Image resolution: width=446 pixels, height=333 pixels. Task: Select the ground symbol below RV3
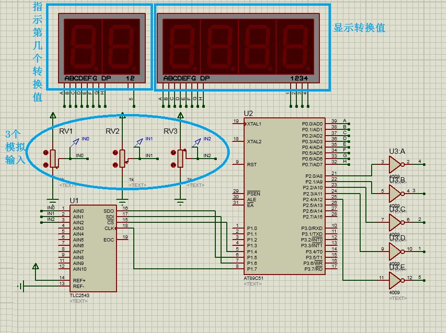coord(180,201)
